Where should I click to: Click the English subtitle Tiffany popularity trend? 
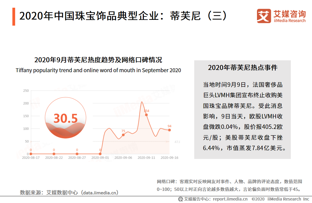pos(98,70)
